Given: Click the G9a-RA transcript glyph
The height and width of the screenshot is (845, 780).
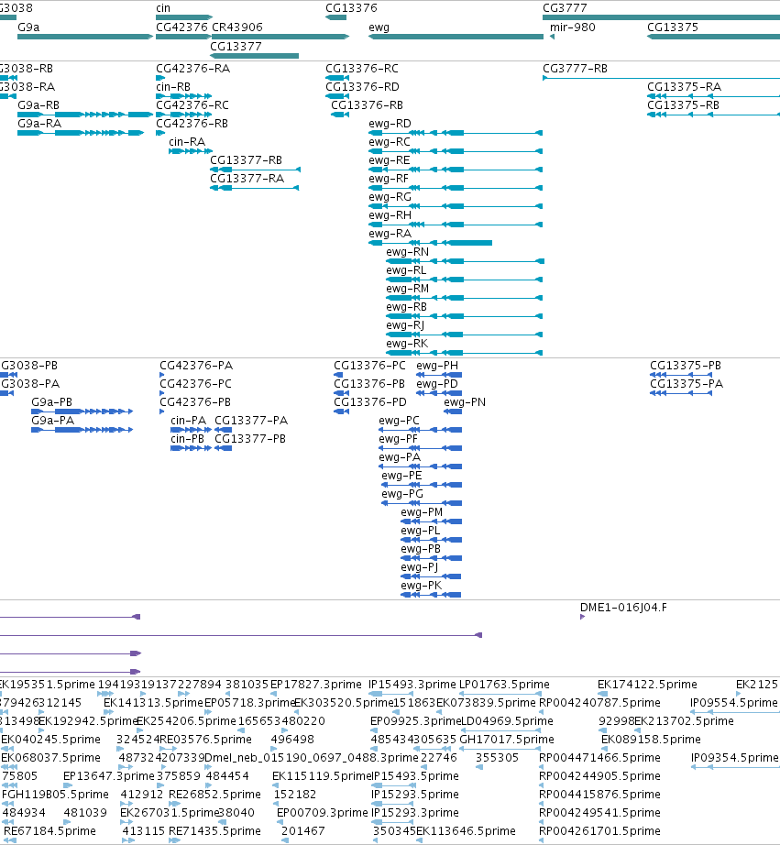Looking at the screenshot, I should pos(81,133).
